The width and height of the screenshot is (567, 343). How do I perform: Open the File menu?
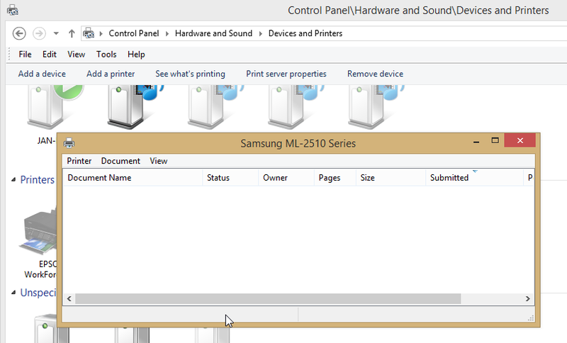[25, 55]
